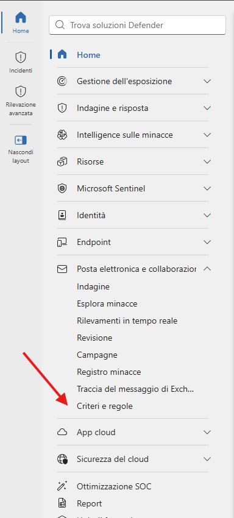Expand the Indagine e risposta chevron
The height and width of the screenshot is (518, 234).
click(x=207, y=108)
